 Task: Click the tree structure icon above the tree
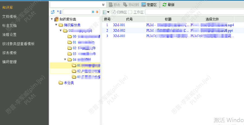[x=59, y=12]
